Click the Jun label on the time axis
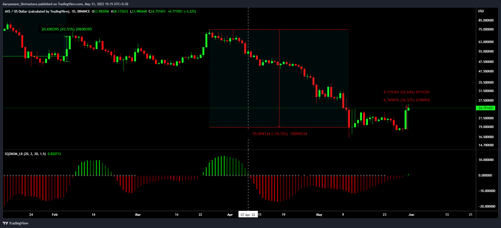501x228 pixels. pos(411,215)
